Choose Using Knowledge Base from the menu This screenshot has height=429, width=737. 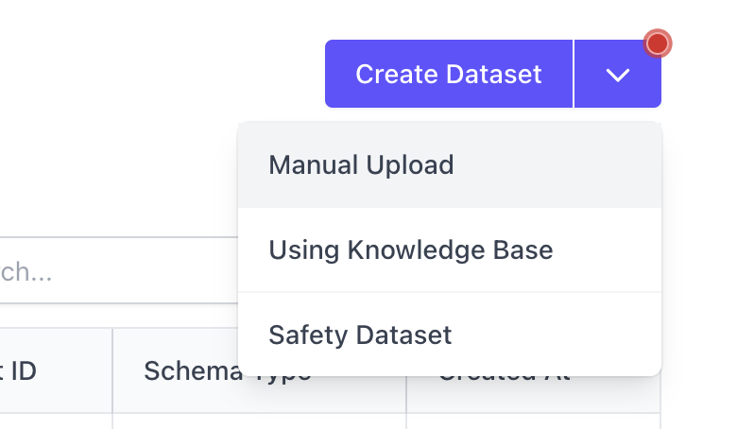click(450, 250)
